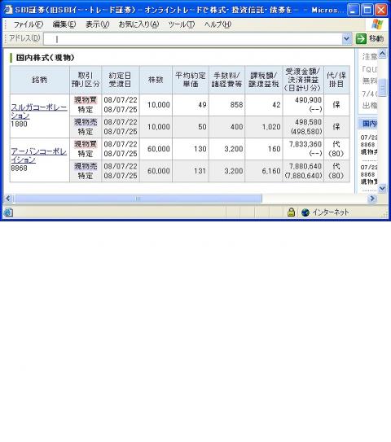Click the security padlock icon in status bar

coord(291,212)
